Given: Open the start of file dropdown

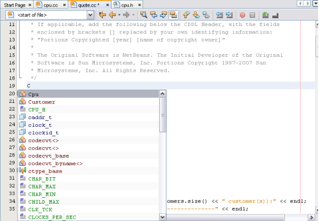Looking at the screenshot, I should pyautogui.click(x=90, y=15).
